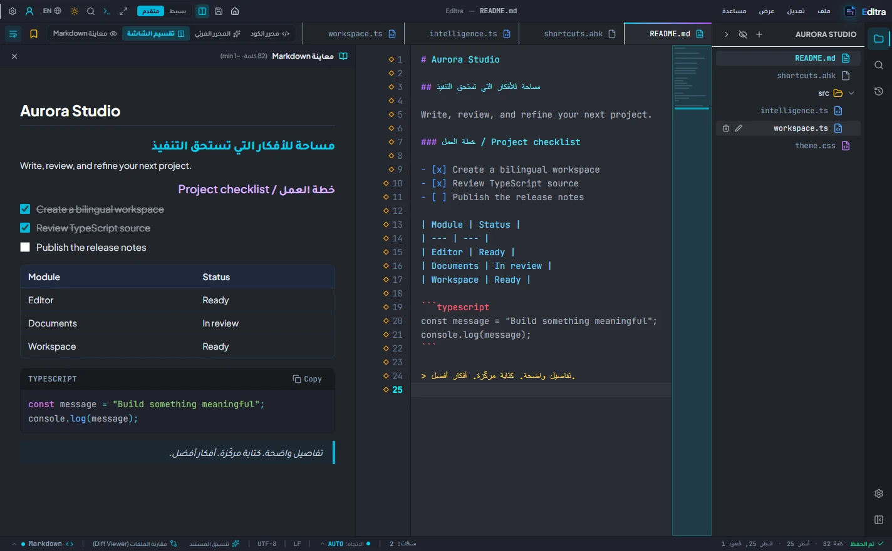Select المحرر المرئي visual editor mode

click(217, 34)
